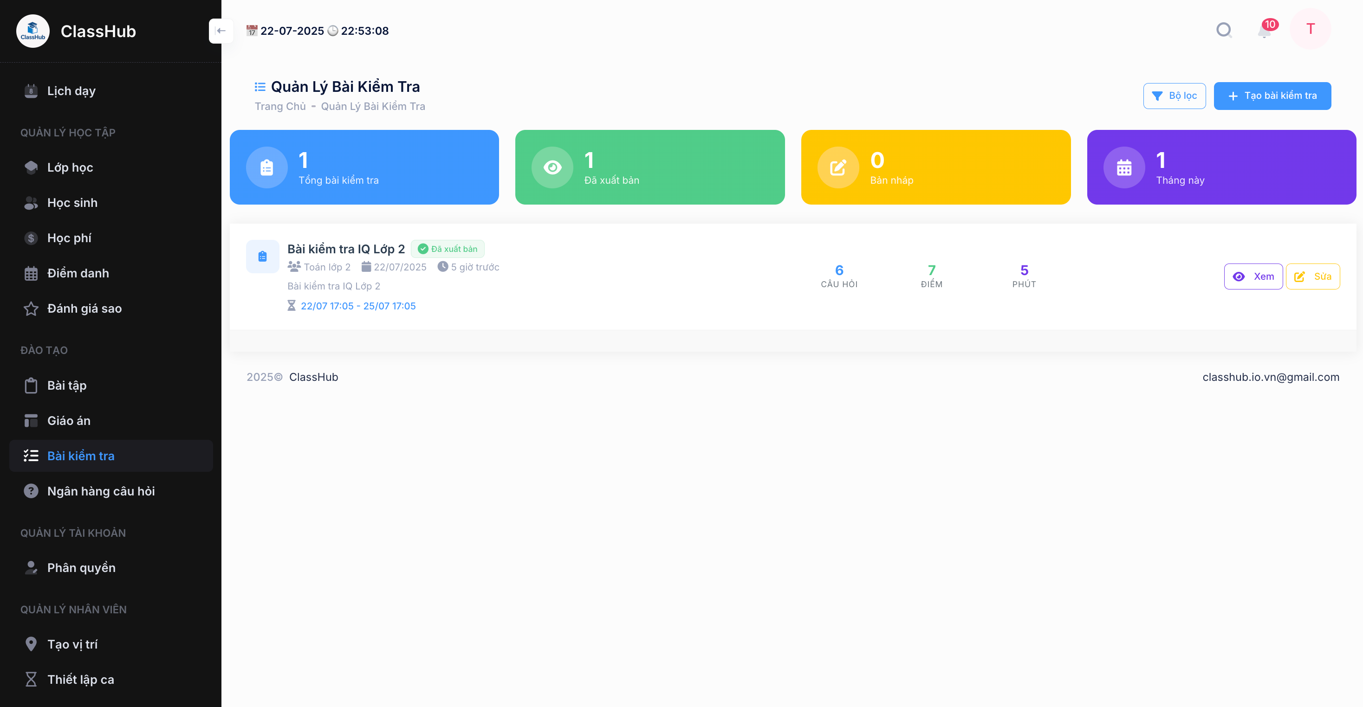This screenshot has width=1363, height=707.
Task: Click the green Đã xuất bản stat card
Action: click(x=650, y=167)
